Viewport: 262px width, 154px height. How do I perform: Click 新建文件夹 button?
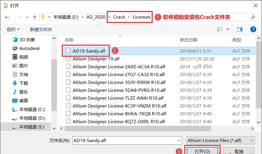[x=41, y=30]
